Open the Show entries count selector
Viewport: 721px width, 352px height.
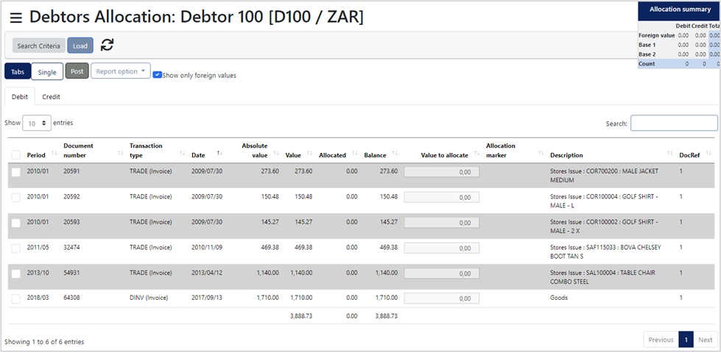[37, 123]
